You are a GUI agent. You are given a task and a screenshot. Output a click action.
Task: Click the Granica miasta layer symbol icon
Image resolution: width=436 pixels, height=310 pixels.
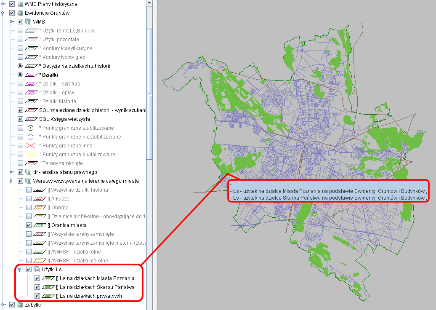(x=39, y=225)
